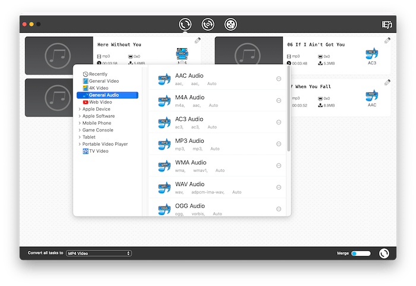Image resolution: width=416 pixels, height=286 pixels.
Task: Click the format list scrollbar
Action: (x=289, y=108)
